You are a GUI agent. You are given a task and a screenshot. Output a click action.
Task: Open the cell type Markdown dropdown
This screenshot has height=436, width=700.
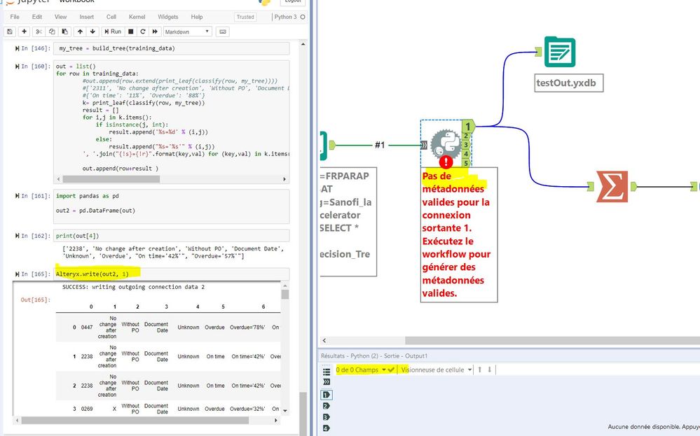(x=187, y=31)
